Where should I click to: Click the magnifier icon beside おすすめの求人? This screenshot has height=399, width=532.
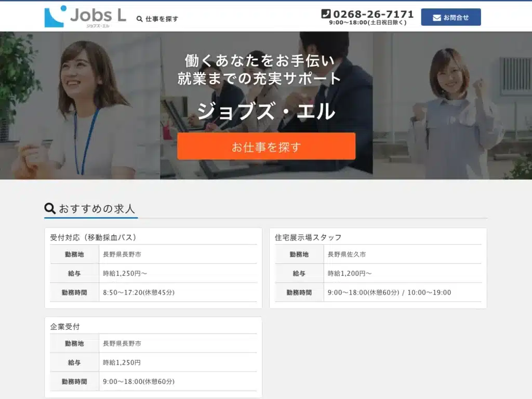coord(50,208)
